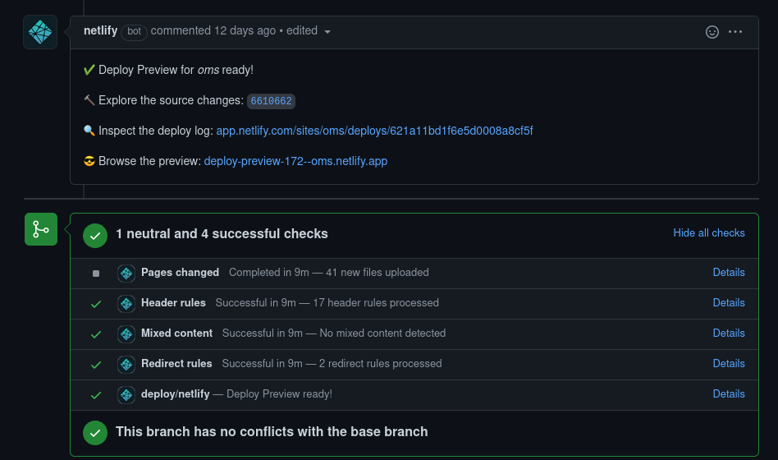Click the 'bot' label badge
The image size is (778, 460).
134,31
